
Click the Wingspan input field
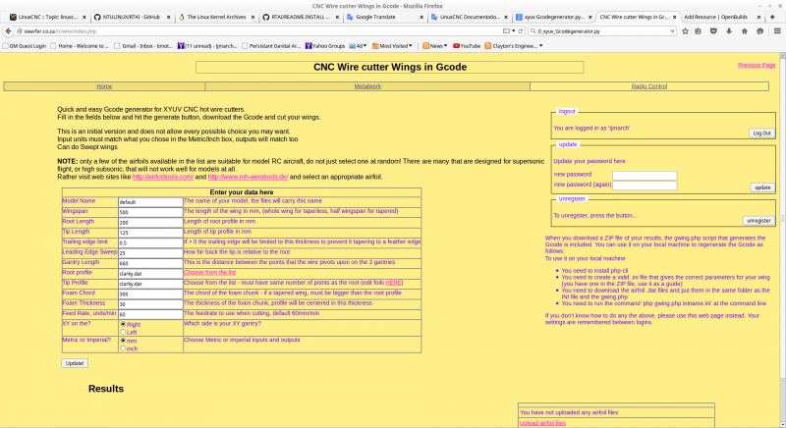[150, 212]
